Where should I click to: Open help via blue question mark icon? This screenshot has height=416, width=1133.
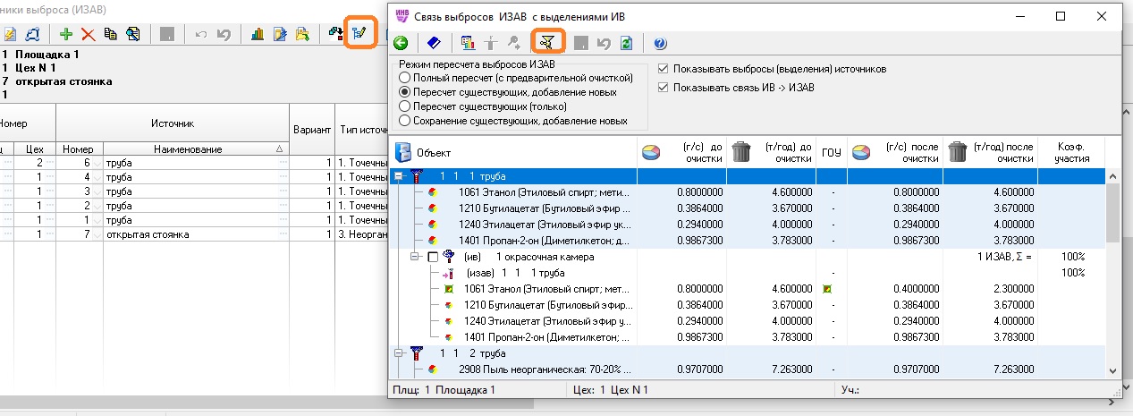[x=661, y=42]
